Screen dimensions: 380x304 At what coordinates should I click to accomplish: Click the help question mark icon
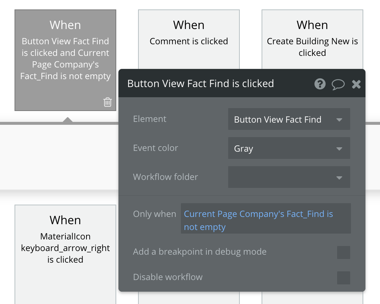point(319,84)
